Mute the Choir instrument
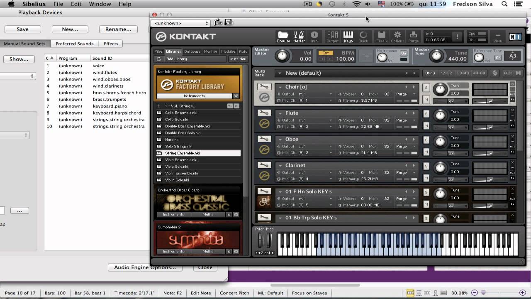531x299 pixels. (x=426, y=100)
